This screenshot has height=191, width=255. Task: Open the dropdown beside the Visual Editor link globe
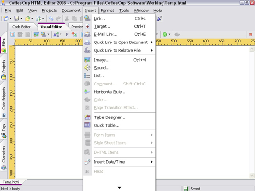pyautogui.click(x=48, y=34)
